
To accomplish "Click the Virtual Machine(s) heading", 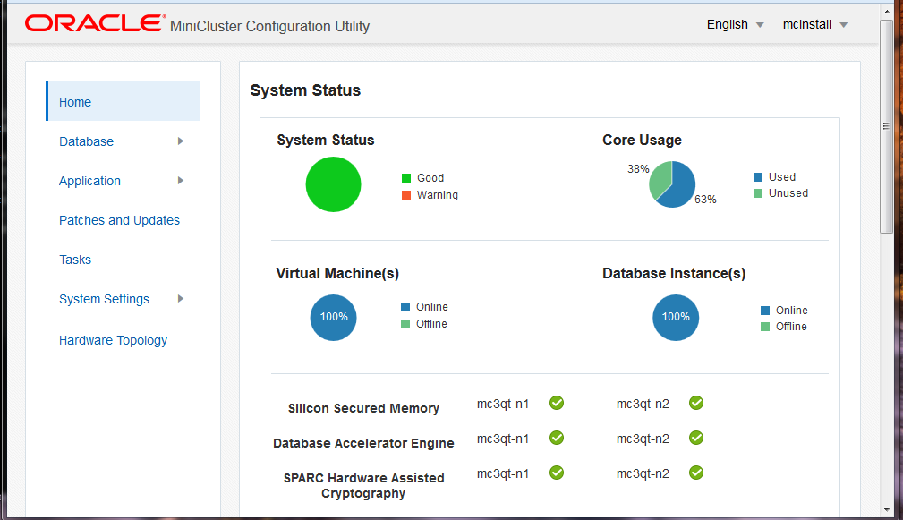I will 337,273.
